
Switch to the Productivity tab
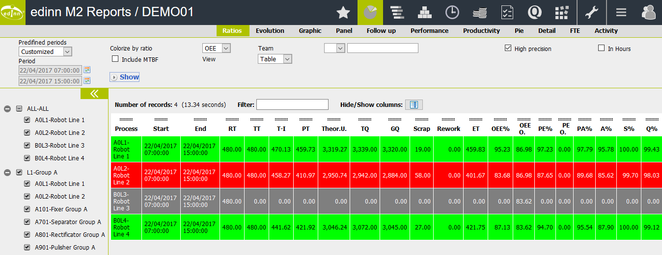click(x=481, y=30)
